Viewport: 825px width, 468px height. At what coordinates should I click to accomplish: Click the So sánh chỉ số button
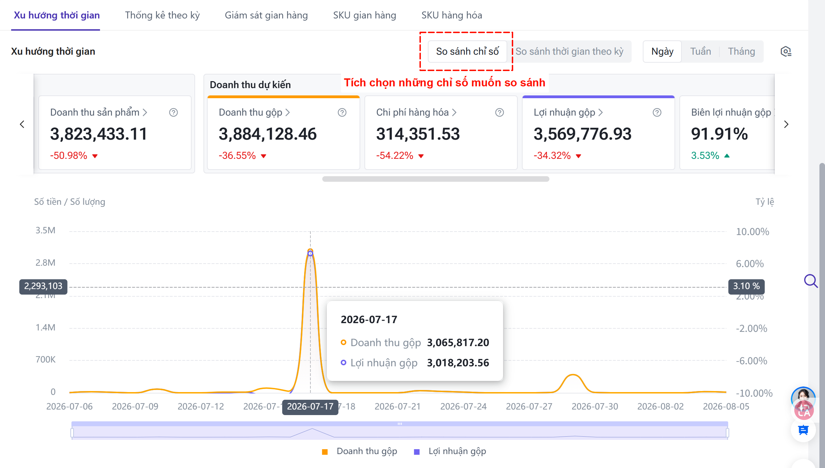(x=467, y=52)
